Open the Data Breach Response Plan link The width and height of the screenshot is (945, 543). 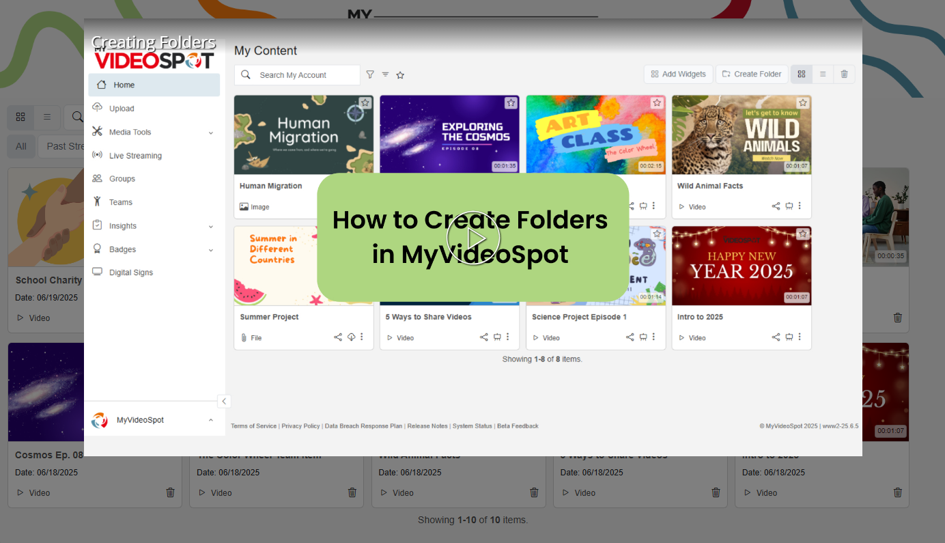point(363,426)
